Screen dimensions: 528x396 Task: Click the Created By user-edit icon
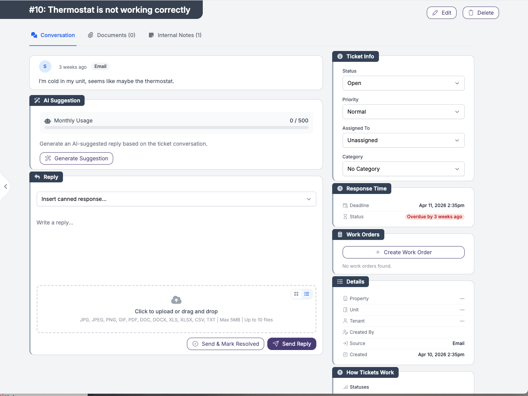click(x=345, y=332)
